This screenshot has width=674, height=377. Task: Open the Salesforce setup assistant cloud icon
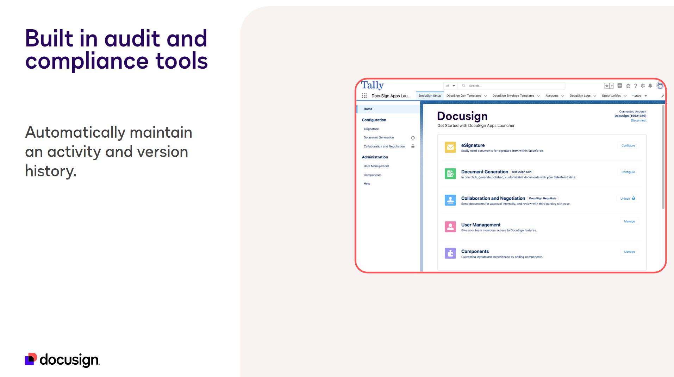(x=628, y=86)
